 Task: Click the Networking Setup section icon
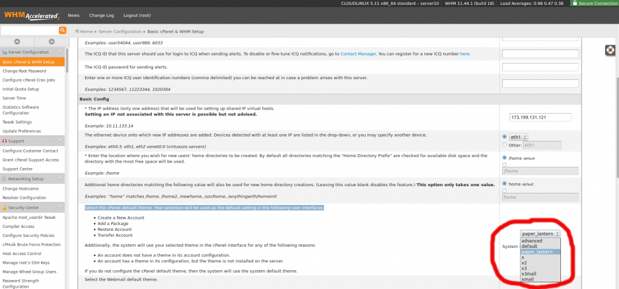[4, 179]
